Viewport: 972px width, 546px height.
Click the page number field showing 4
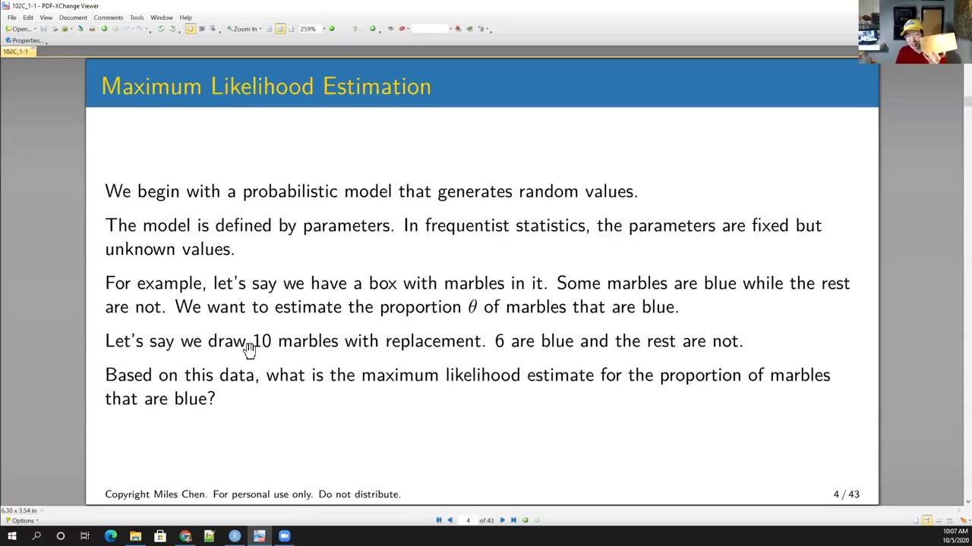tap(468, 520)
